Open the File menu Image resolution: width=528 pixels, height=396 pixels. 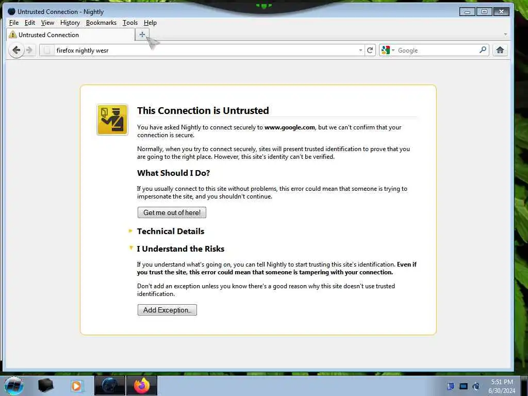pos(14,23)
